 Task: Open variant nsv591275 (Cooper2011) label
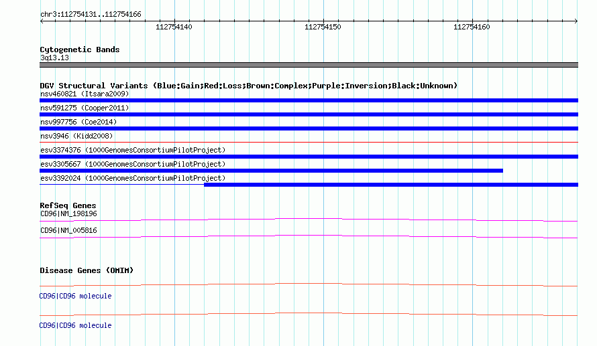(85, 108)
